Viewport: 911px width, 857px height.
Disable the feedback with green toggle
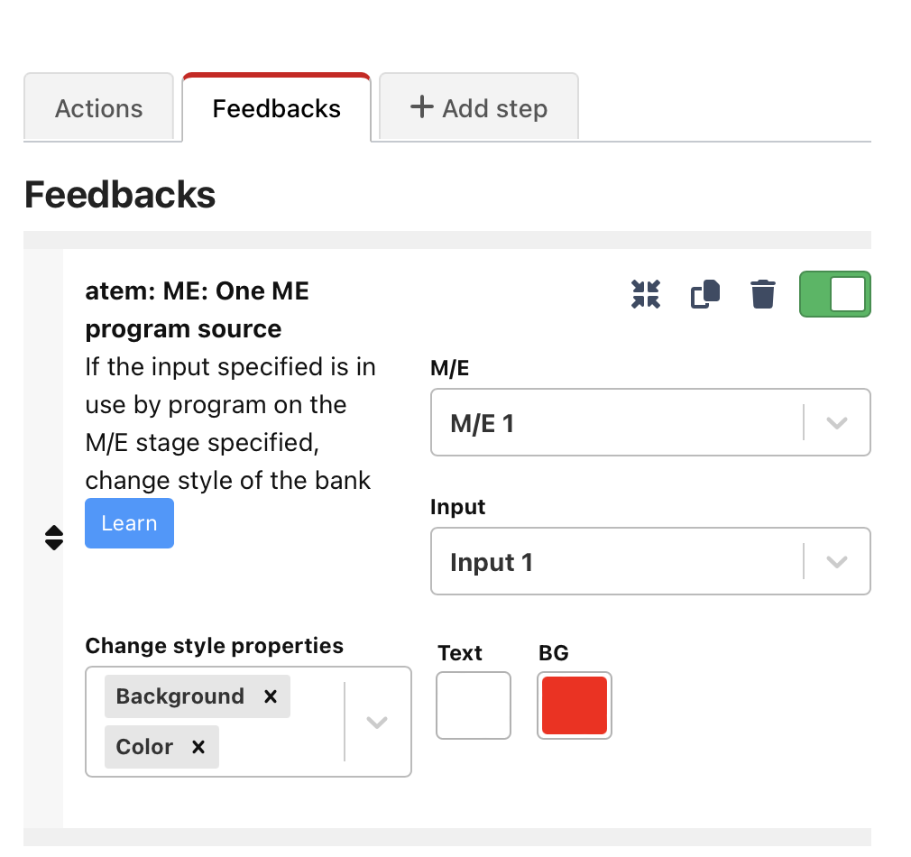pos(834,293)
